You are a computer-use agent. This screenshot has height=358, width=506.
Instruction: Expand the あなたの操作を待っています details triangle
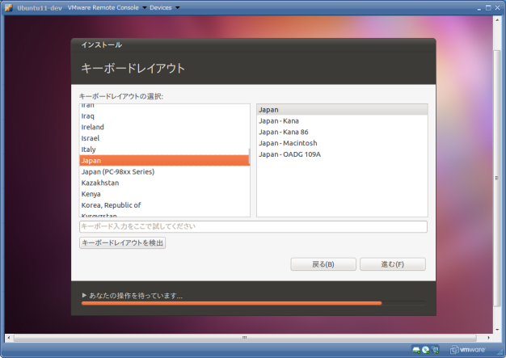[x=84, y=295]
